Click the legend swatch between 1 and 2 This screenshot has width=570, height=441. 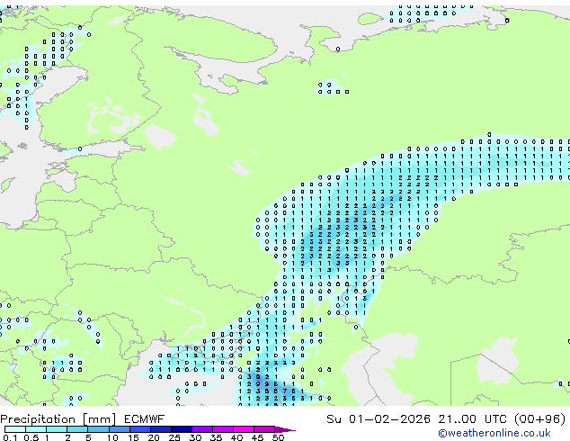tap(57, 429)
